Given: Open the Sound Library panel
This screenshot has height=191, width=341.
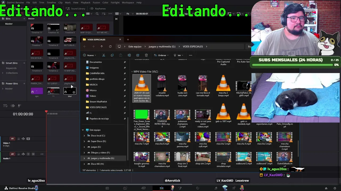Looking at the screenshot, I should (x=76, y=8).
